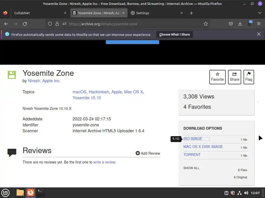Open the update manager shield tray icon
Viewport: 265px width, 198px height.
(233, 193)
